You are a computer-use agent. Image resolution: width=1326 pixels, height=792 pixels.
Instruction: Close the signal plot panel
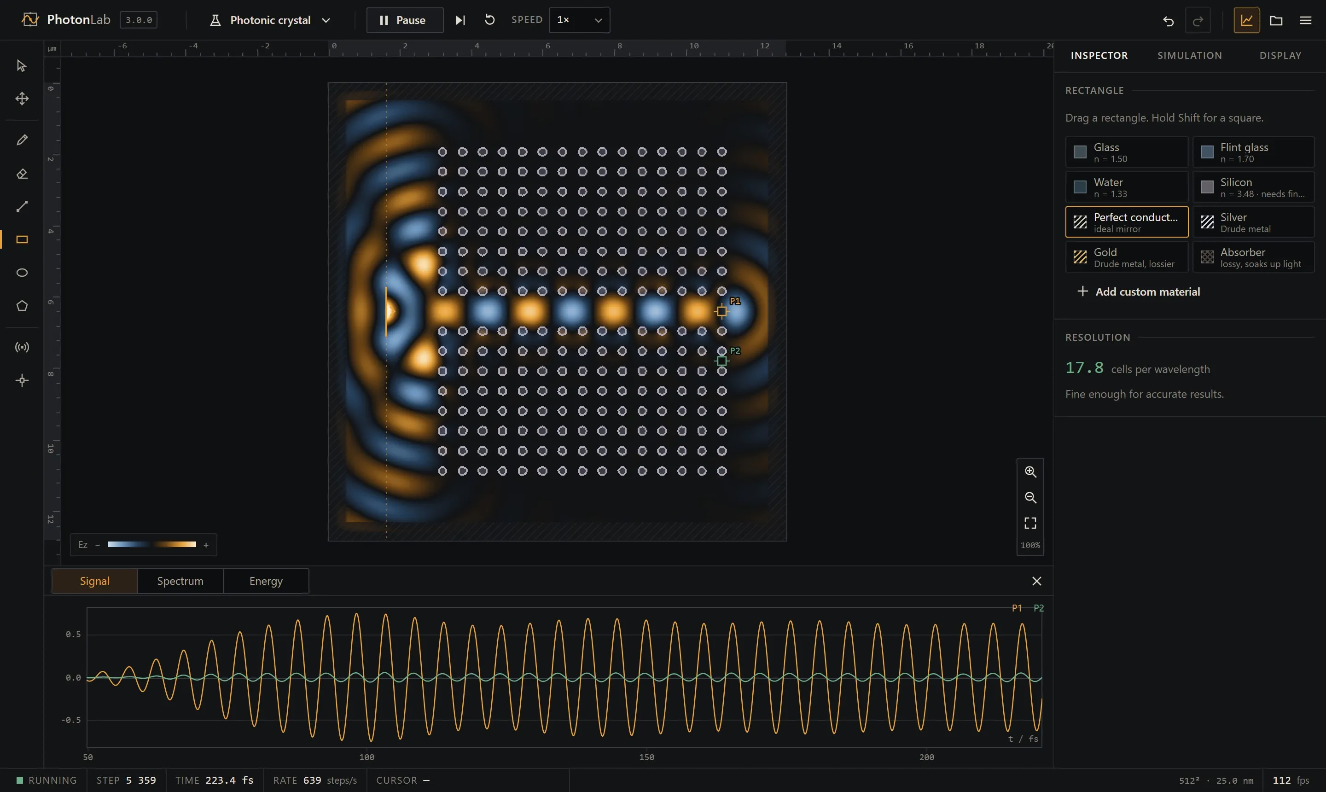click(1036, 581)
